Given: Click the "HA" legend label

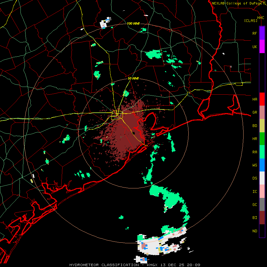Looking at the screenshot, I should [255, 99].
